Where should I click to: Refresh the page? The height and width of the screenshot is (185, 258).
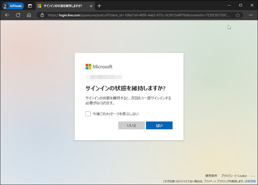(x=18, y=15)
